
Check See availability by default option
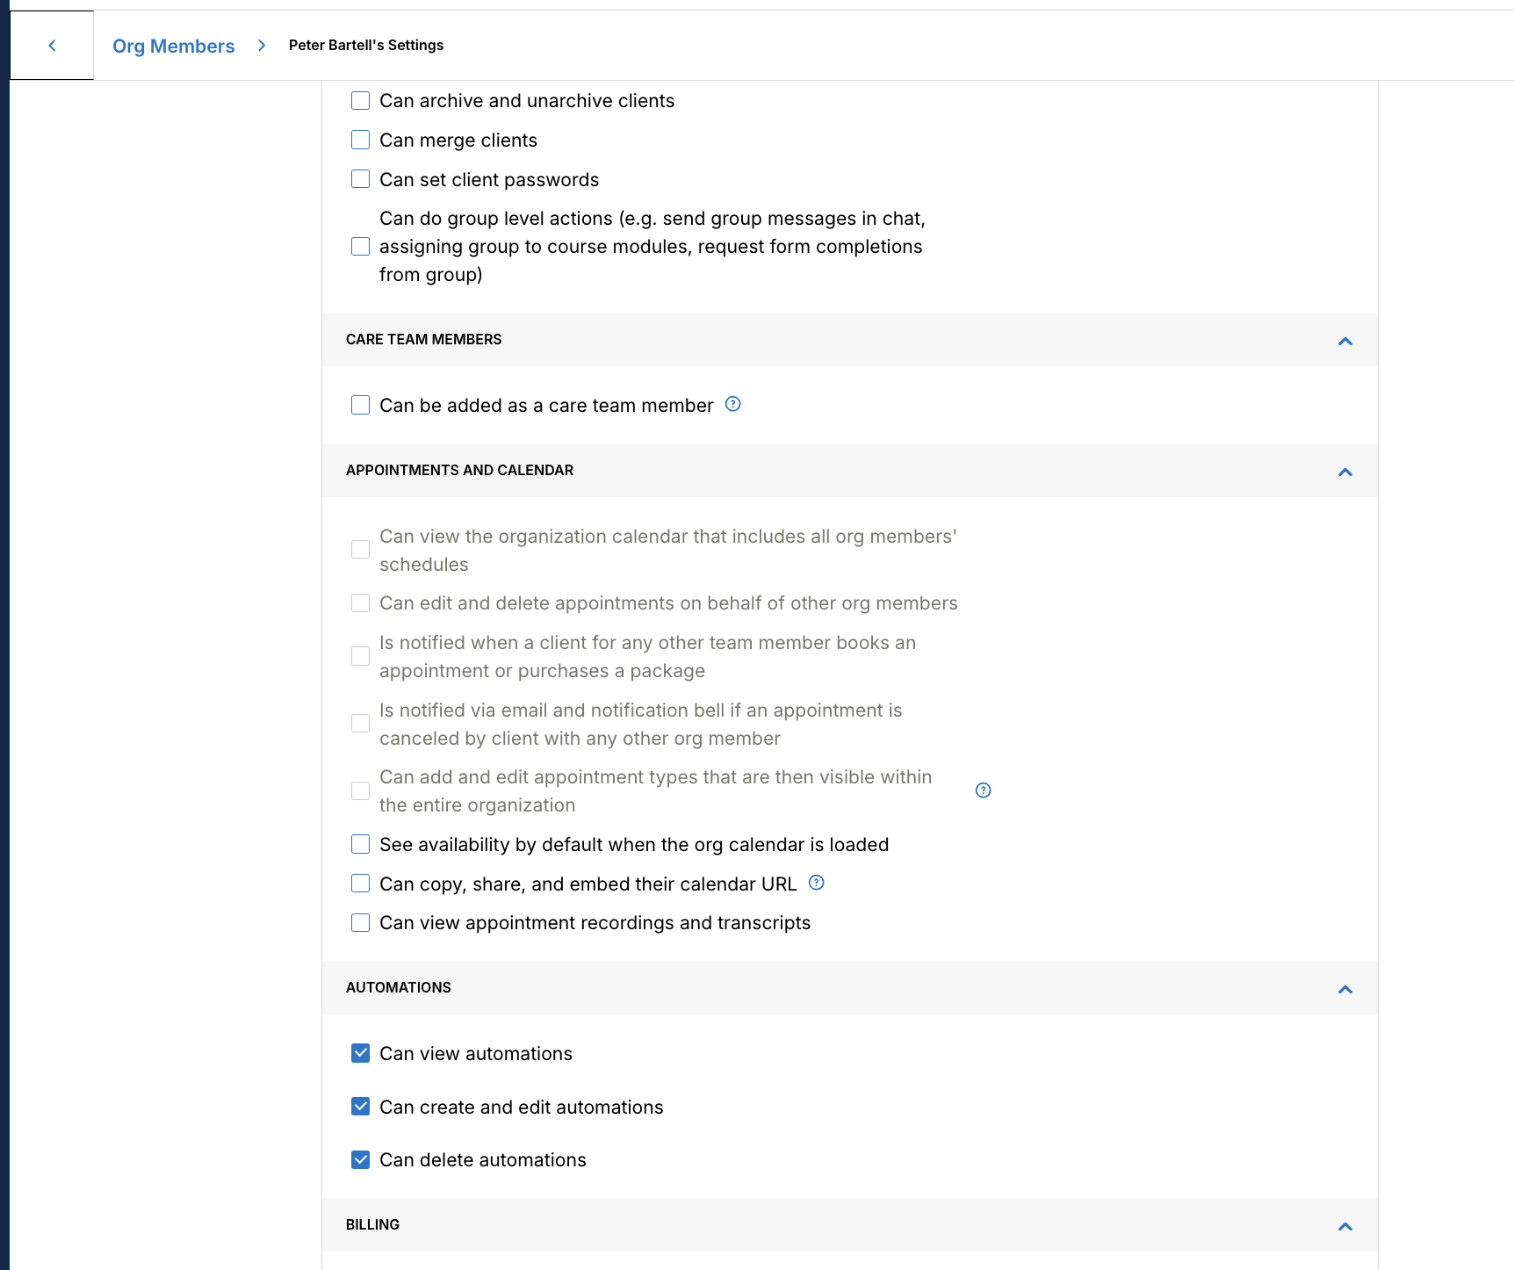[360, 844]
